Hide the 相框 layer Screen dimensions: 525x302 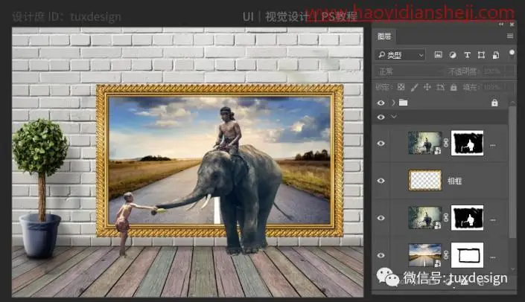point(381,181)
